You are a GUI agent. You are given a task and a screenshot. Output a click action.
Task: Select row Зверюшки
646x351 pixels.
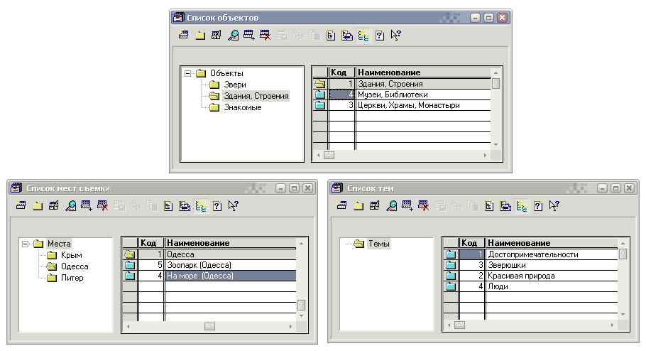[531, 265]
